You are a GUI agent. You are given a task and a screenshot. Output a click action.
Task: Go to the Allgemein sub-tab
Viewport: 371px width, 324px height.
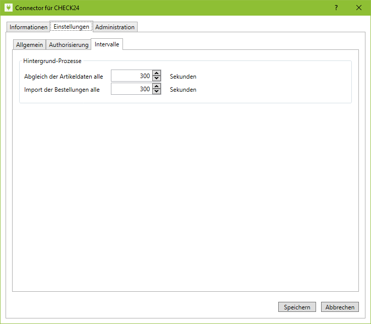coord(29,45)
